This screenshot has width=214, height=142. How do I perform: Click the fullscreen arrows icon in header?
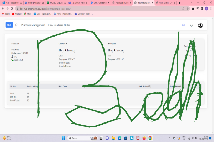192,25
